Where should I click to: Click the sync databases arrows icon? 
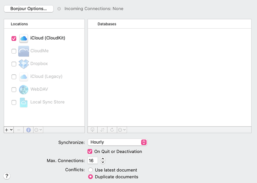pos(102,130)
